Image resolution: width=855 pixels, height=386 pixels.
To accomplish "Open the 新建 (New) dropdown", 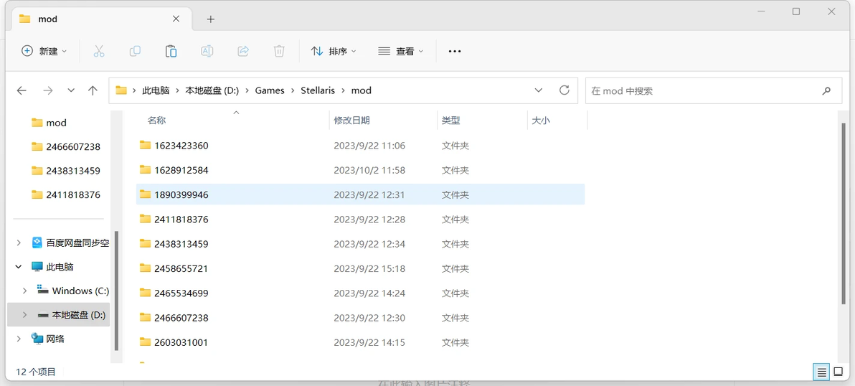I will 44,51.
